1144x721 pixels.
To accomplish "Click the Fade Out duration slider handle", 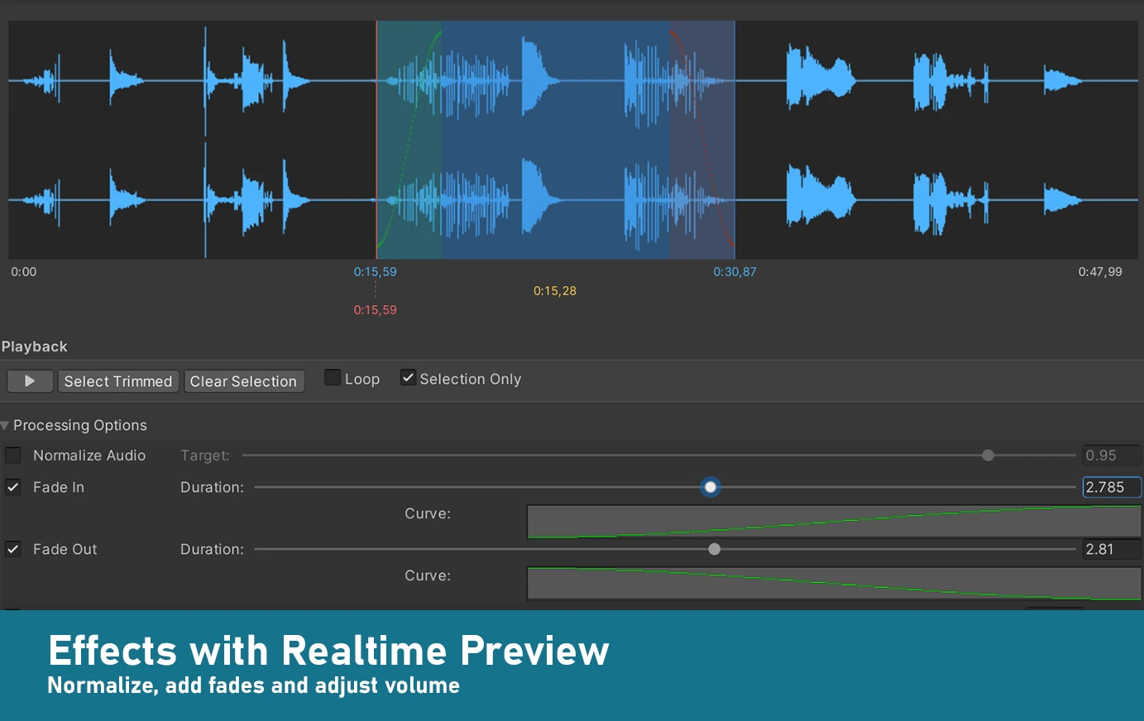I will [x=715, y=549].
